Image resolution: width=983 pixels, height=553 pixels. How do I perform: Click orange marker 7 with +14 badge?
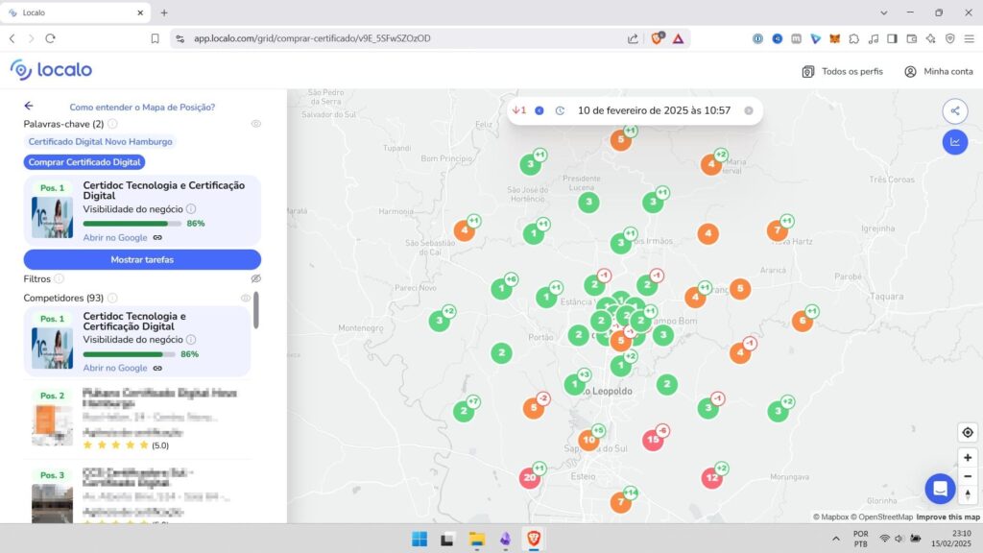click(x=621, y=502)
